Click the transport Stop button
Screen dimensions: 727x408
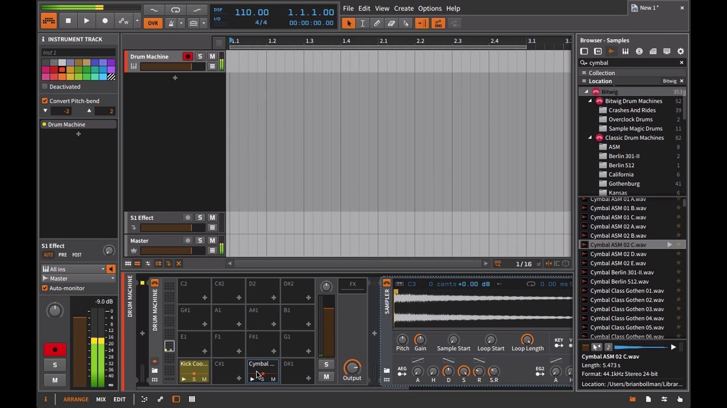(68, 21)
